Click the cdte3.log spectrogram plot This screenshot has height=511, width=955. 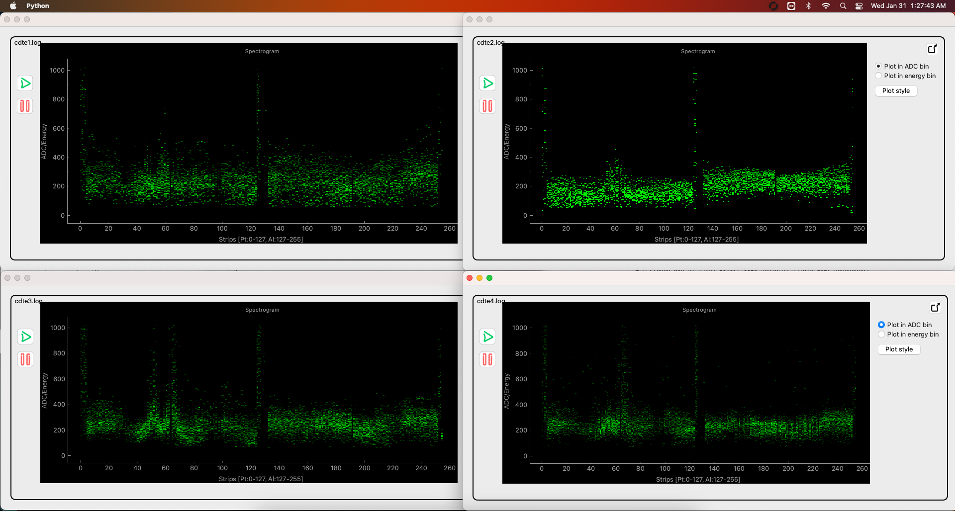pyautogui.click(x=249, y=392)
